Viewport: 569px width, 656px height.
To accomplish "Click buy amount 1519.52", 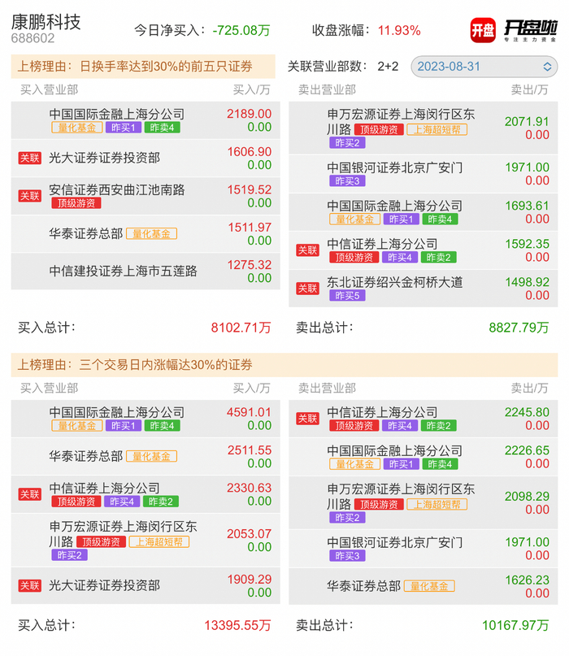I will 249,189.
